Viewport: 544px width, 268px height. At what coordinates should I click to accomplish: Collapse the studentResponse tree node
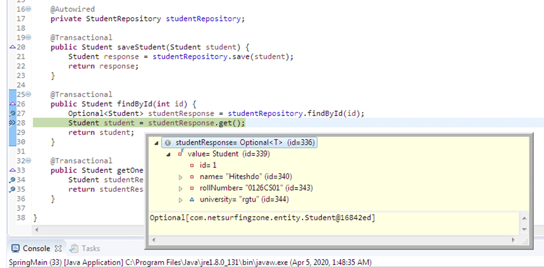156,143
